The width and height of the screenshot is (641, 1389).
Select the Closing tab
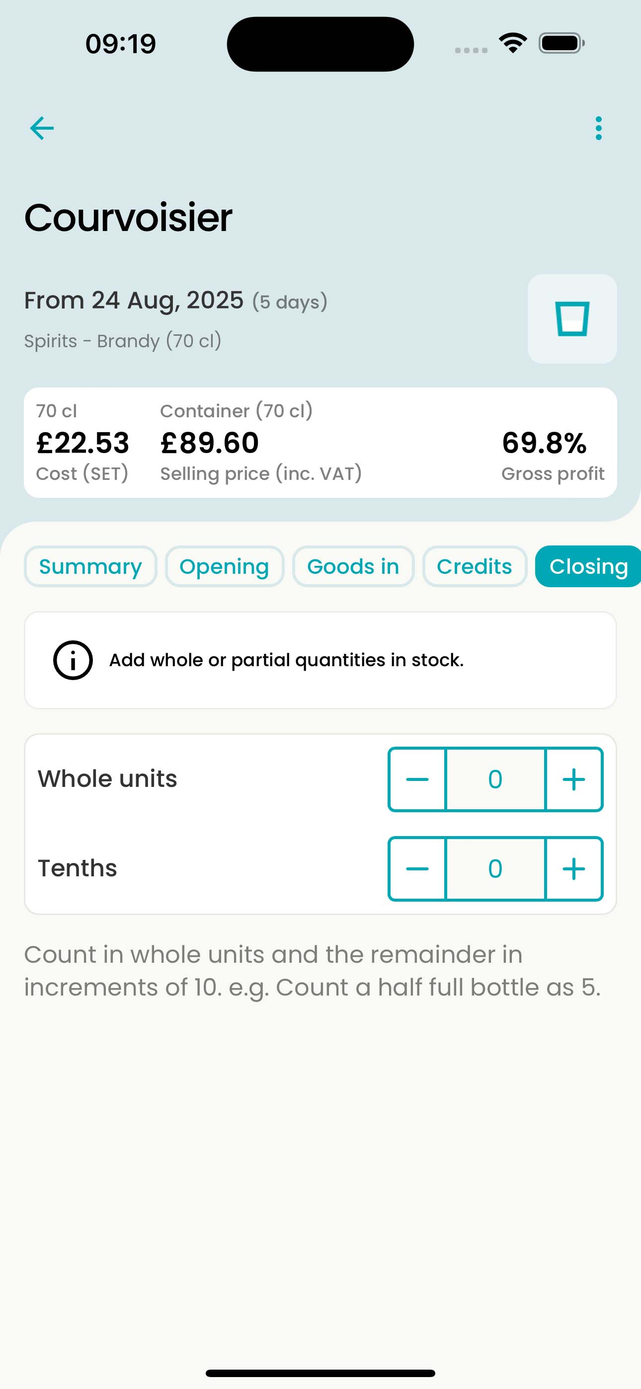tap(588, 566)
